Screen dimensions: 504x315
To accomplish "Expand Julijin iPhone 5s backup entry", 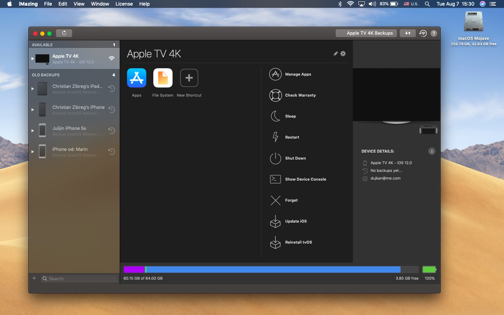I will click(x=33, y=131).
